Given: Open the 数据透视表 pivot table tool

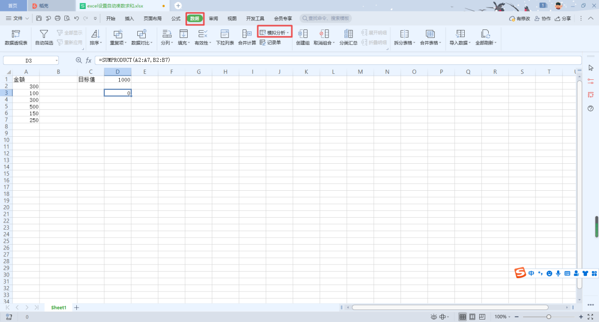Looking at the screenshot, I should (x=16, y=37).
